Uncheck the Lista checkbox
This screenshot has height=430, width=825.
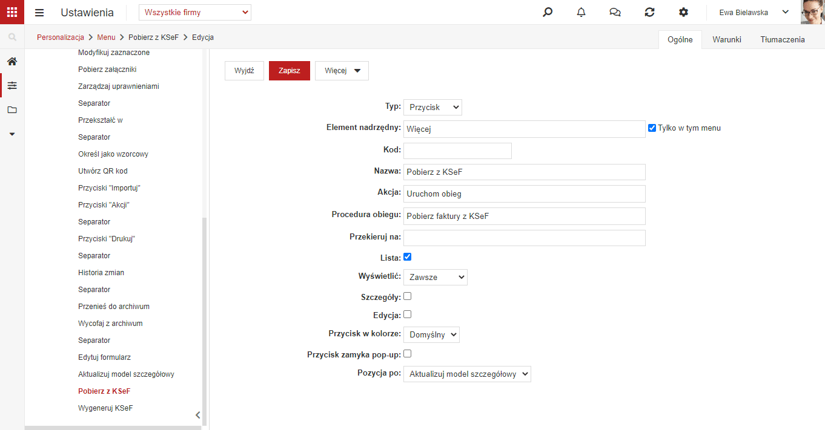pyautogui.click(x=408, y=257)
